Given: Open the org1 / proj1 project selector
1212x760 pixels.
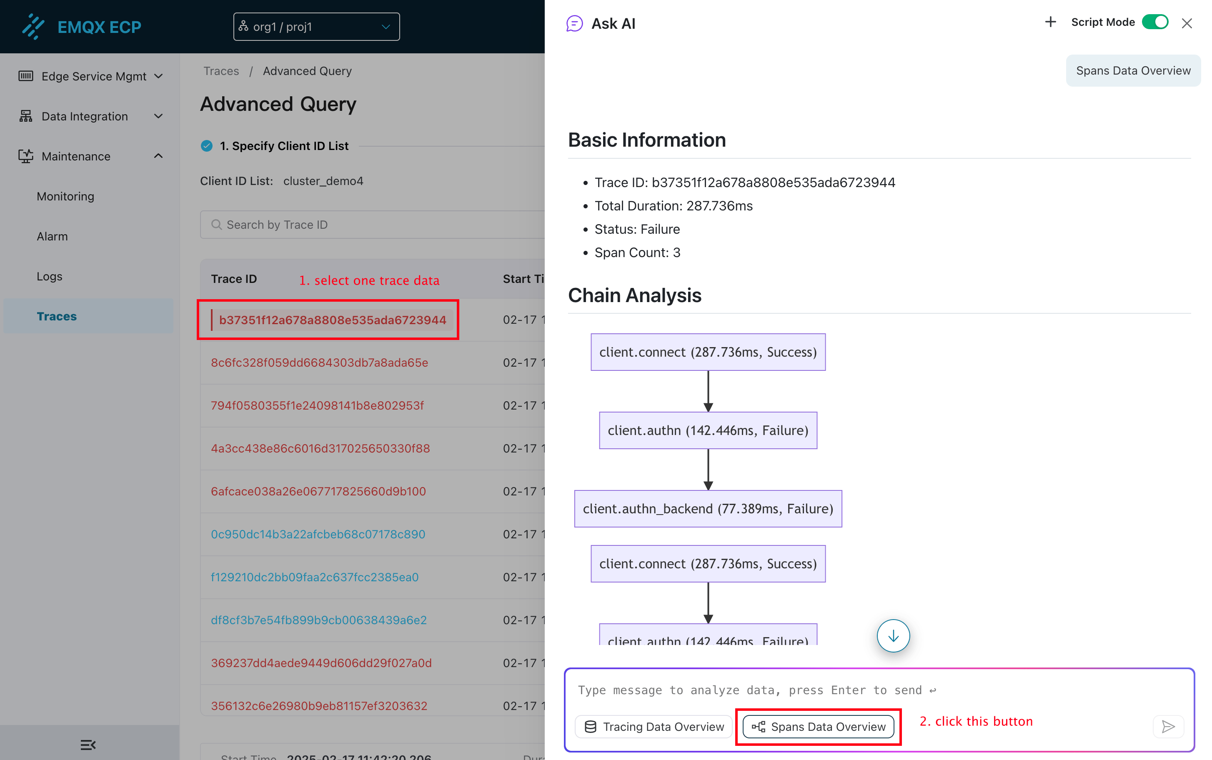Looking at the screenshot, I should pos(316,26).
